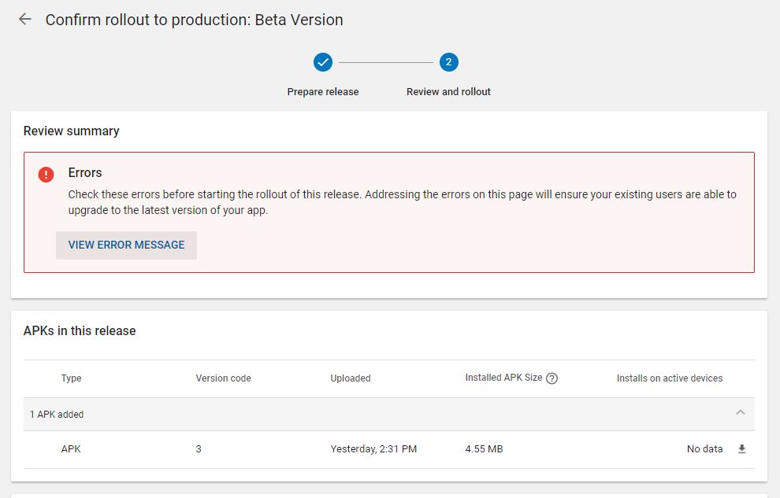The image size is (780, 498).
Task: Click the 1 APK added row
Action: tap(57, 415)
